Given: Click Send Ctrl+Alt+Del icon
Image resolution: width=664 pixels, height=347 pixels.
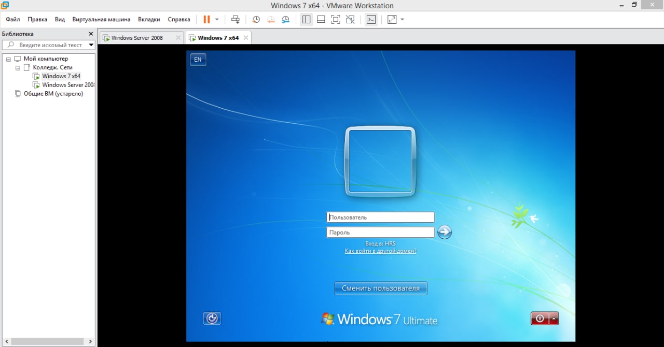Looking at the screenshot, I should tap(236, 20).
